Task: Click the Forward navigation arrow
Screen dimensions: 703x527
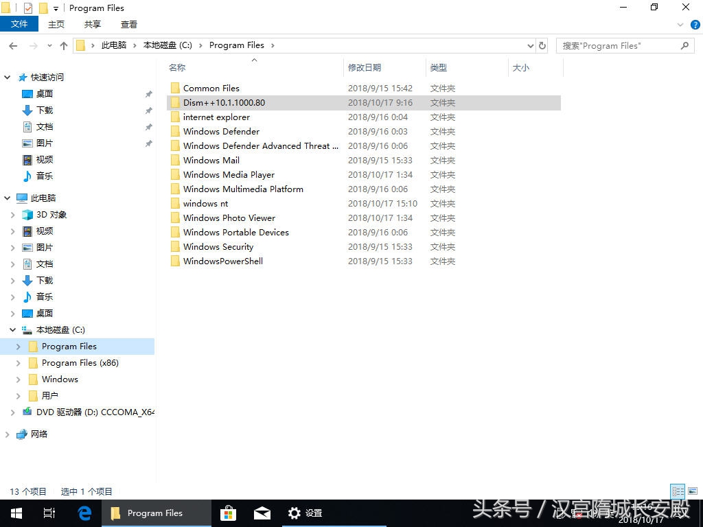Action: point(33,46)
